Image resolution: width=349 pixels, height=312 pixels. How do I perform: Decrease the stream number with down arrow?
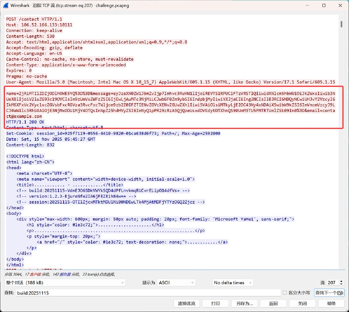[x=341, y=284]
